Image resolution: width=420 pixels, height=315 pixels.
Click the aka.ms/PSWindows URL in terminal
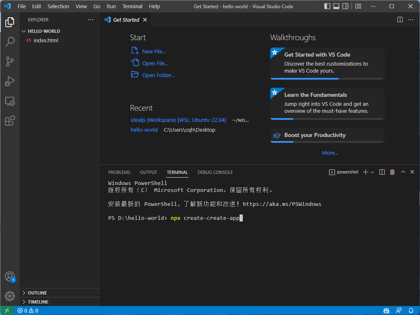282,204
